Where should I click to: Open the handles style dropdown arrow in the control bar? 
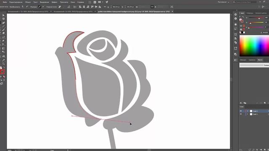(x=43, y=7)
